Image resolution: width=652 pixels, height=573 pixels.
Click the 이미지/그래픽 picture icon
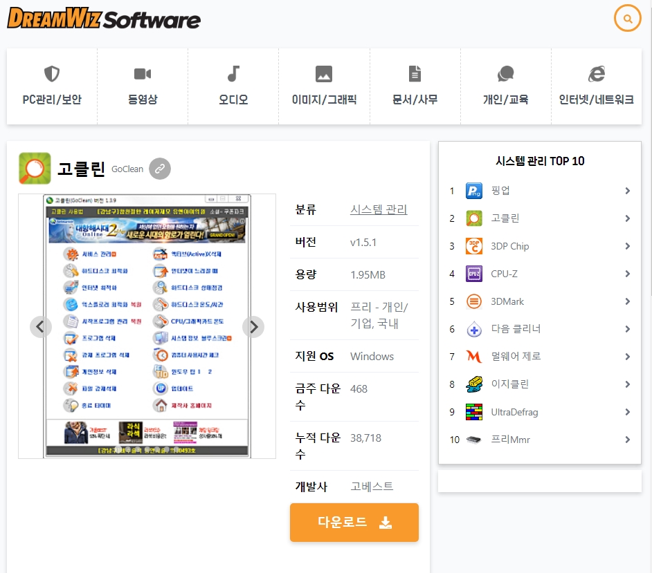coord(323,73)
